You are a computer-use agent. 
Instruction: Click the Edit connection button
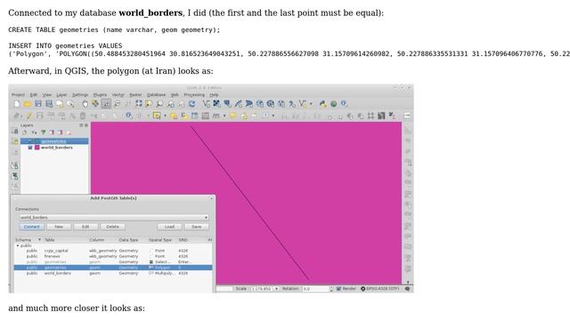(85, 227)
